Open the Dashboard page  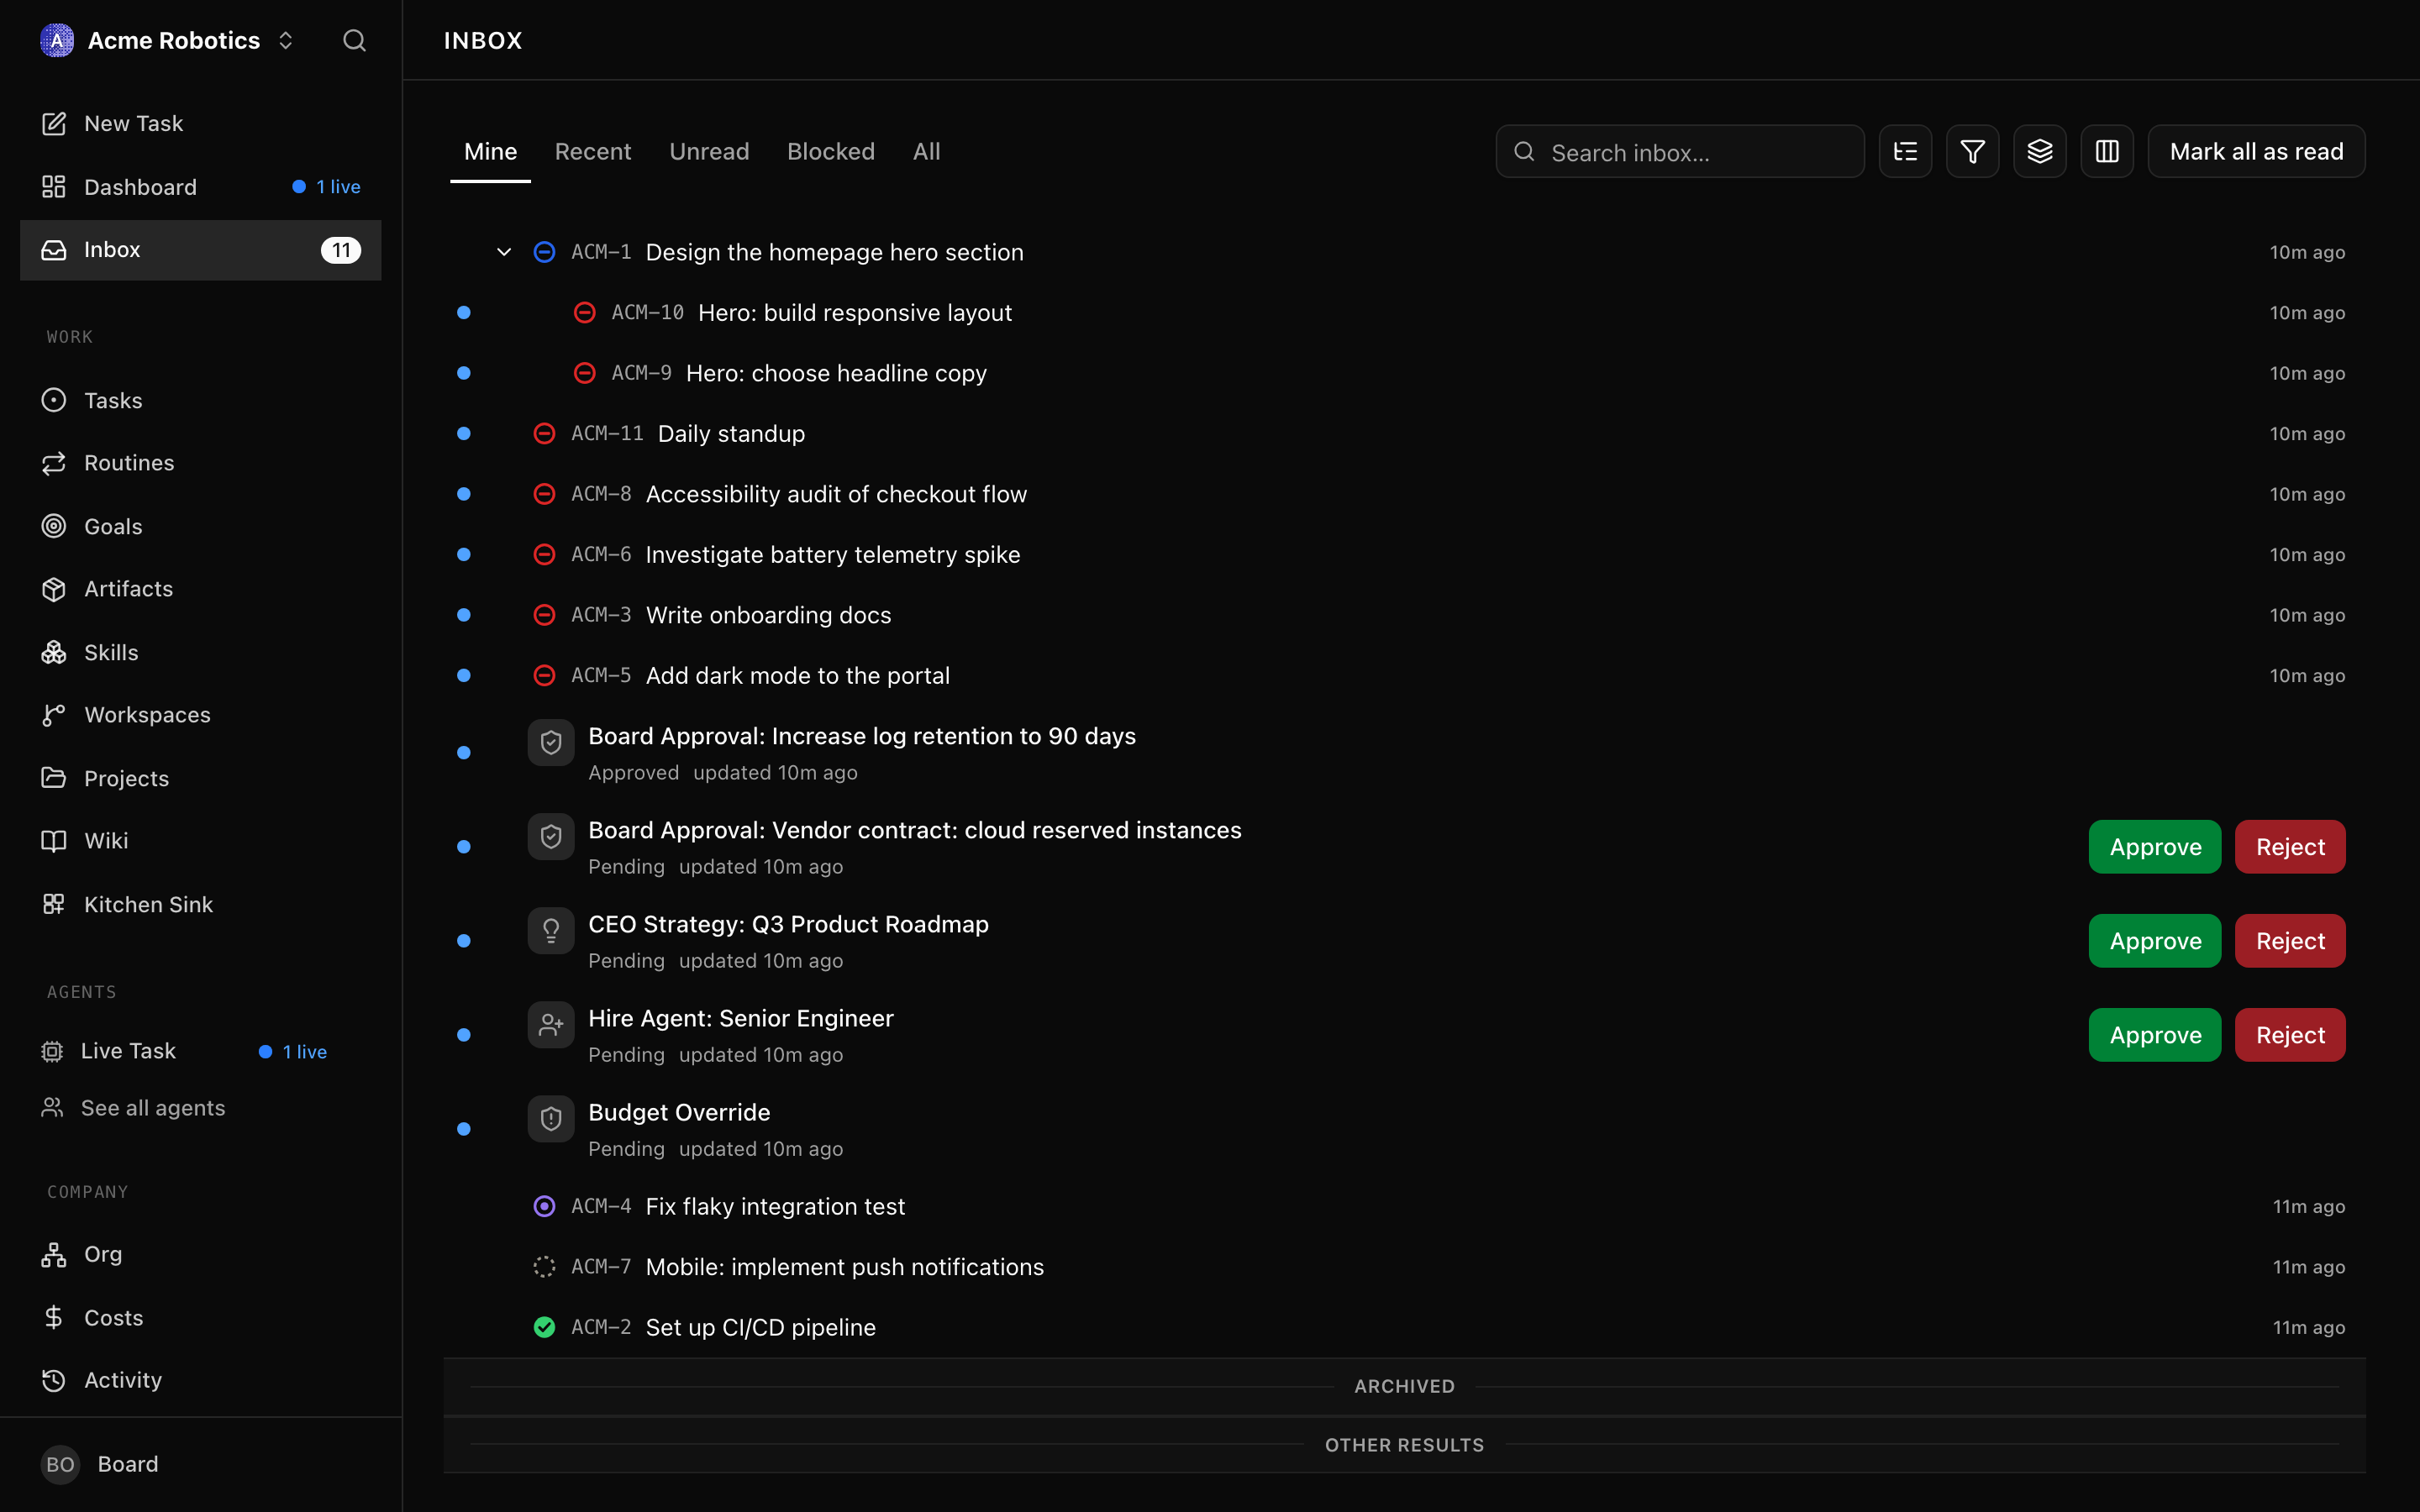tap(200, 187)
